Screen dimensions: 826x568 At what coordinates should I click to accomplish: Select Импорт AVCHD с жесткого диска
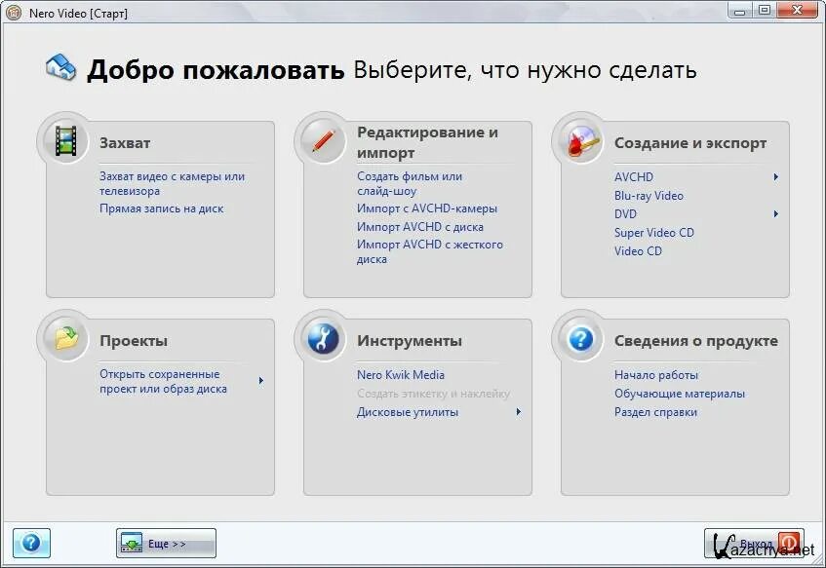(x=430, y=251)
